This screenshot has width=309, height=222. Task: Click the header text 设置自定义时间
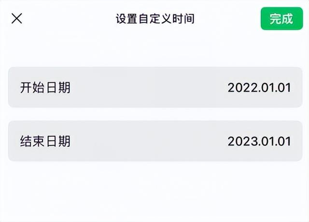[154, 19]
